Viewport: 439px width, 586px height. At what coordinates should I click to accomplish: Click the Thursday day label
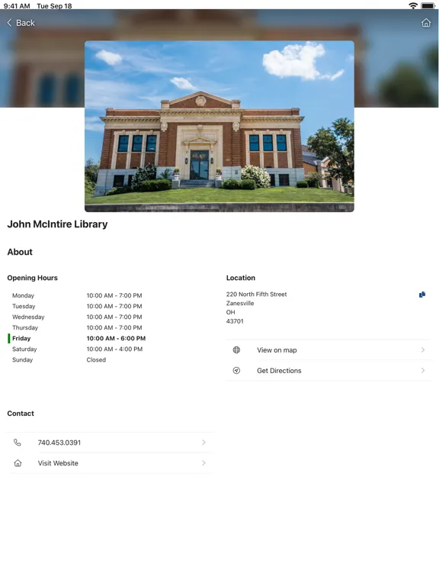25,328
